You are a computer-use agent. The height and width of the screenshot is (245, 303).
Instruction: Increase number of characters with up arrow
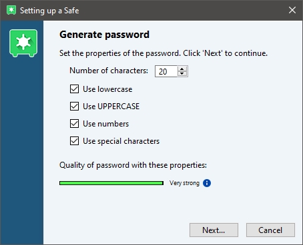tap(182, 69)
